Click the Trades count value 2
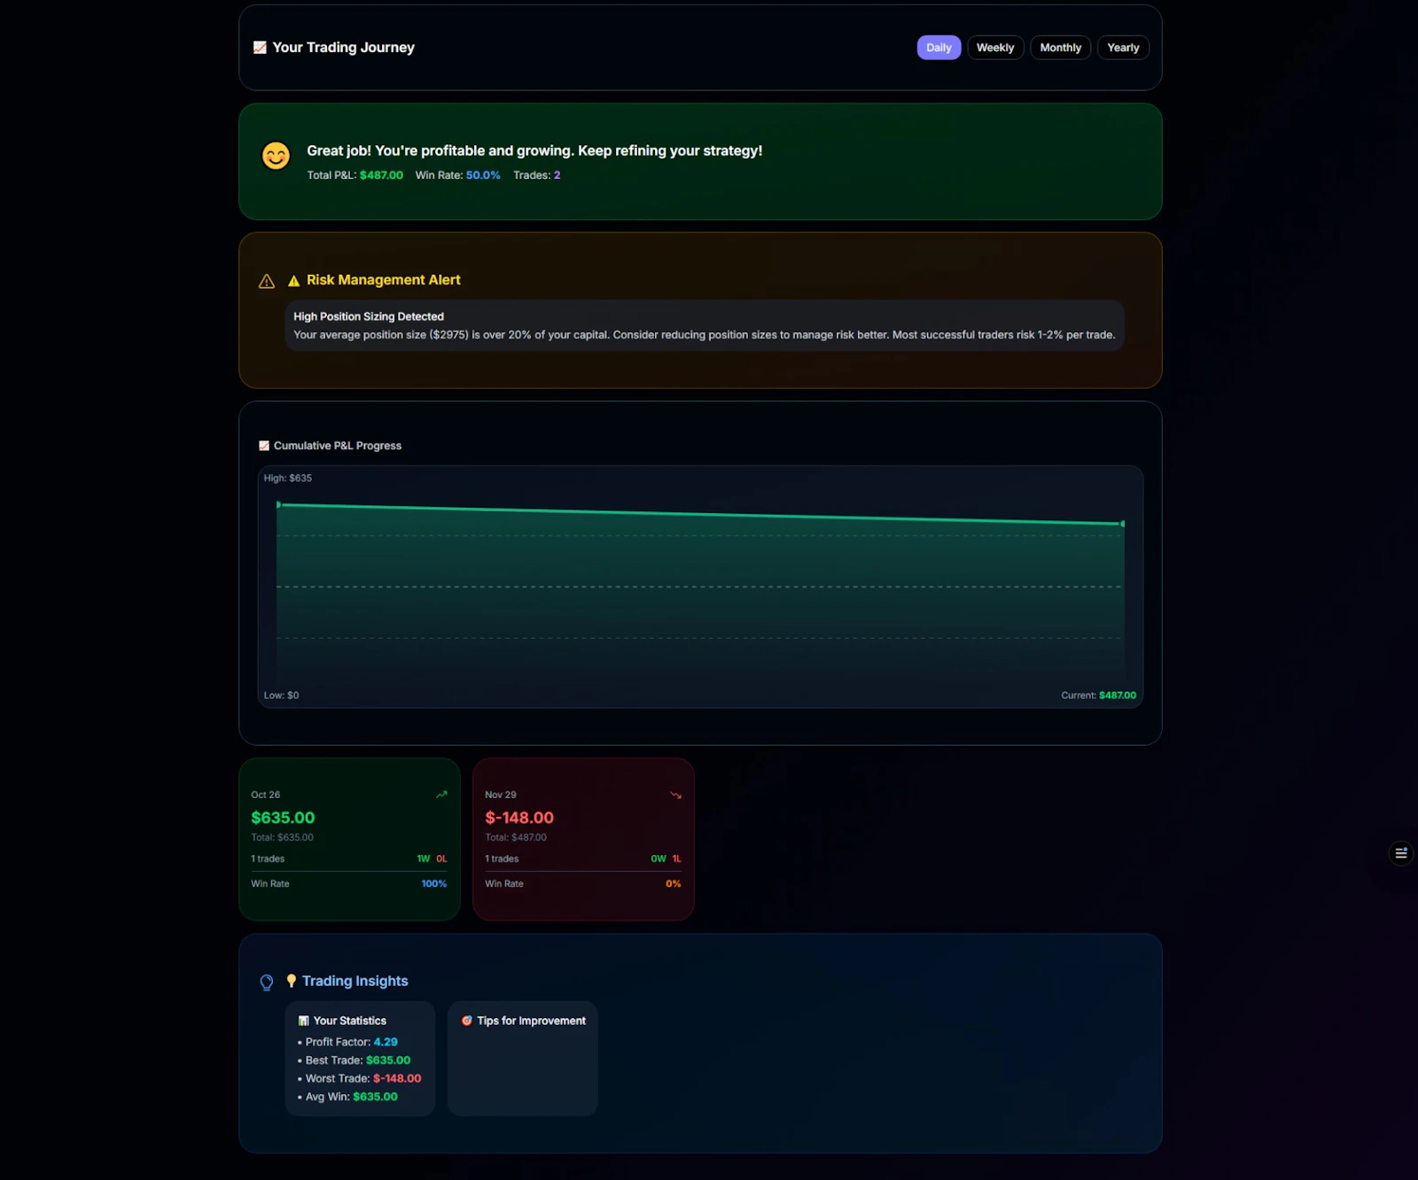The image size is (1418, 1180). [x=557, y=175]
